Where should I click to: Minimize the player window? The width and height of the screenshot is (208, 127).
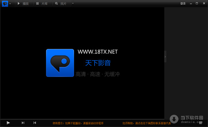[191, 4]
